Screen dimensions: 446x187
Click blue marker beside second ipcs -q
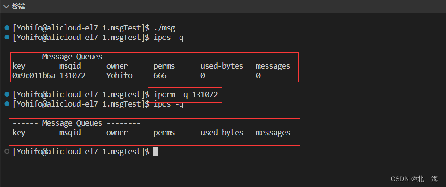tap(7, 104)
